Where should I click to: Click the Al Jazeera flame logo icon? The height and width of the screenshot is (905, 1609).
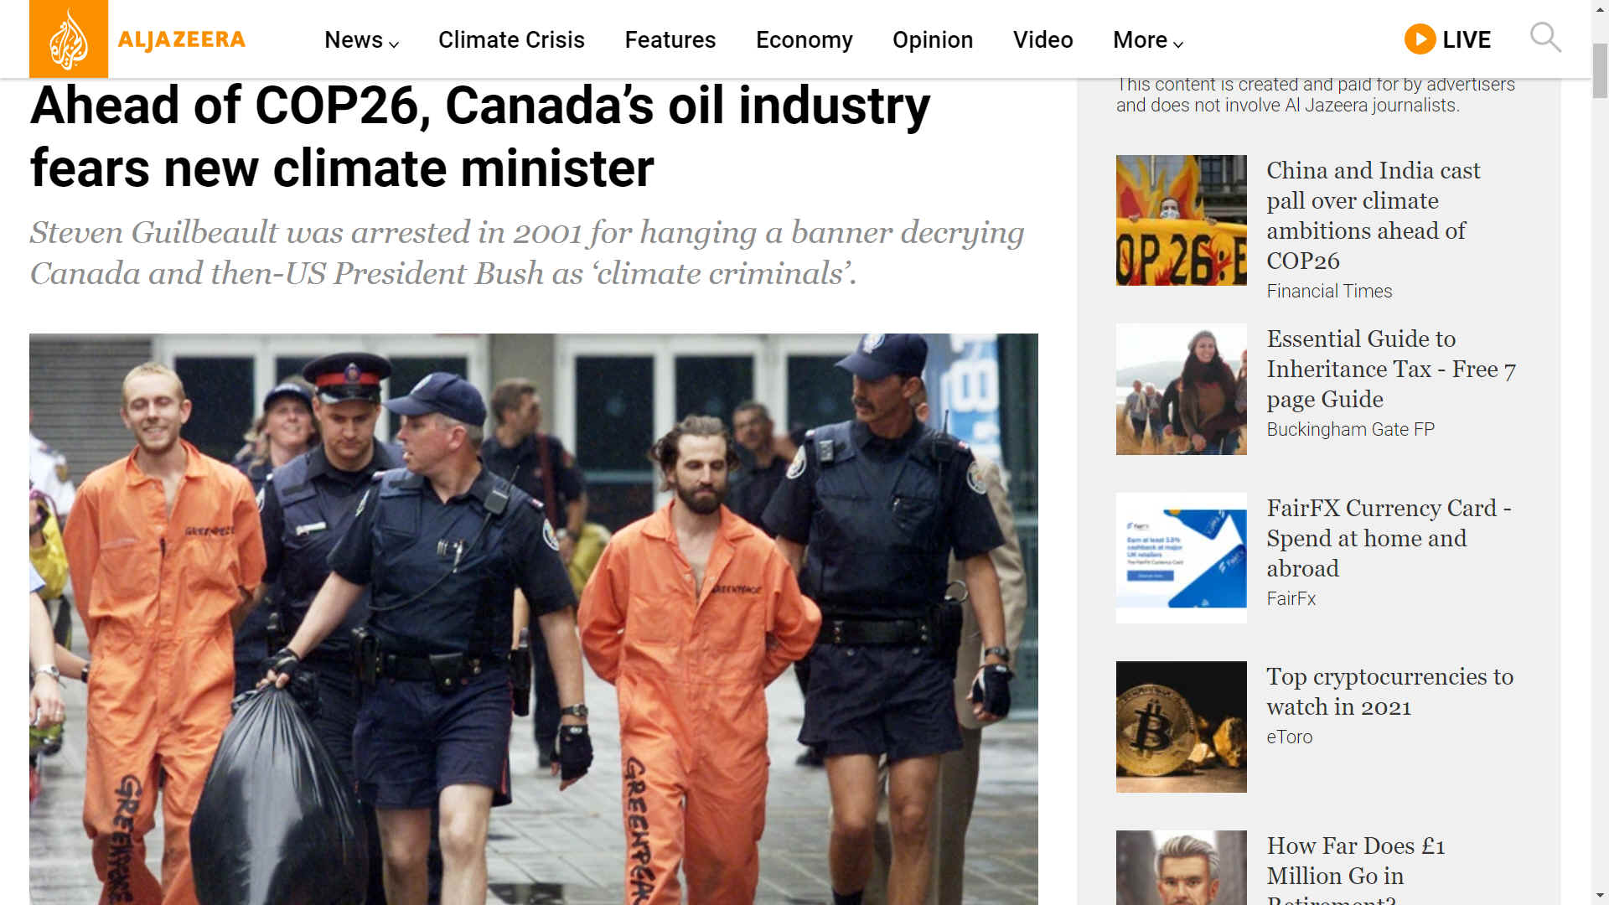[69, 39]
